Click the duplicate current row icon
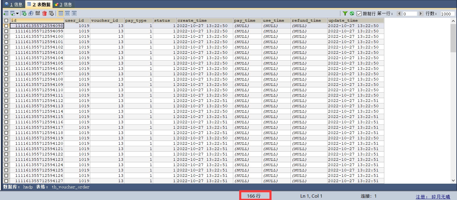The image size is (457, 200). pyautogui.click(x=31, y=13)
